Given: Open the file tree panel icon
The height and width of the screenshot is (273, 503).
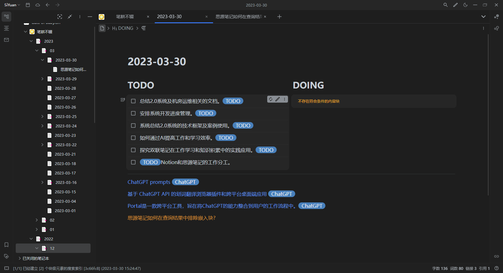Looking at the screenshot, I should point(7,17).
